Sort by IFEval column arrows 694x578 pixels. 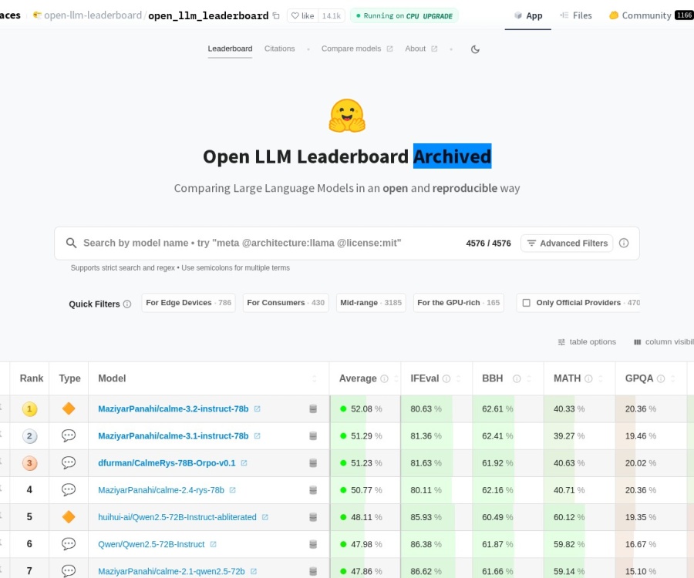(458, 378)
